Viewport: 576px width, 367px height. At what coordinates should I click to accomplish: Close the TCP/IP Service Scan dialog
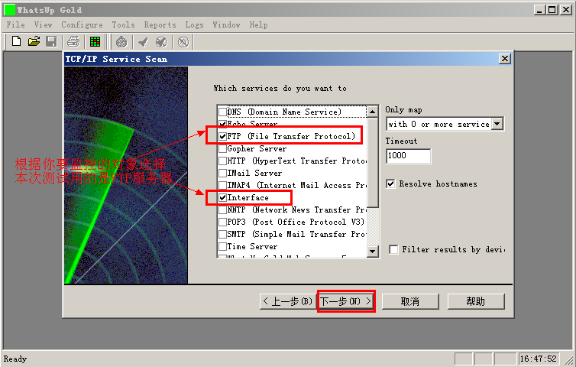[x=505, y=58]
